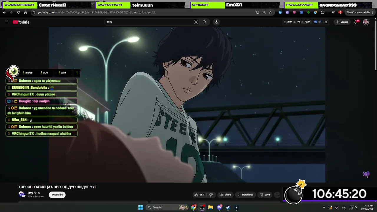Screen dimensions: 377x212
Task: Click the install app icon in address bar
Action: 258,12
